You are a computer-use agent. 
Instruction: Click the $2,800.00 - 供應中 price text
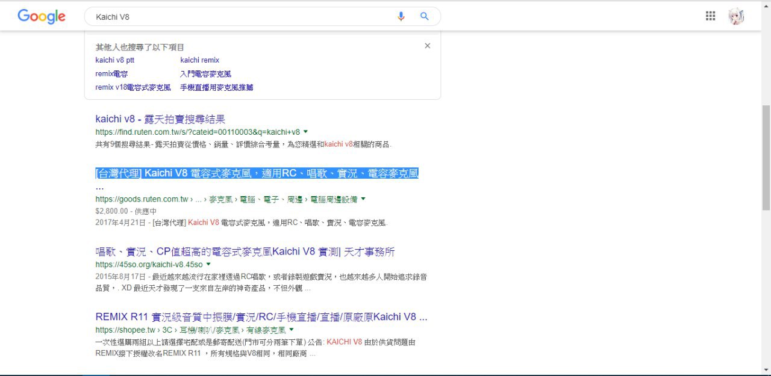click(x=126, y=211)
